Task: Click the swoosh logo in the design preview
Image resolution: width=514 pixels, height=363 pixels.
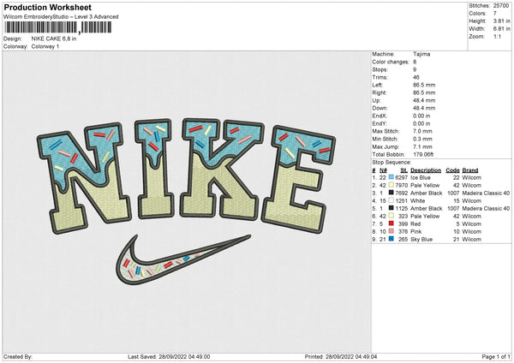Action: (x=183, y=259)
